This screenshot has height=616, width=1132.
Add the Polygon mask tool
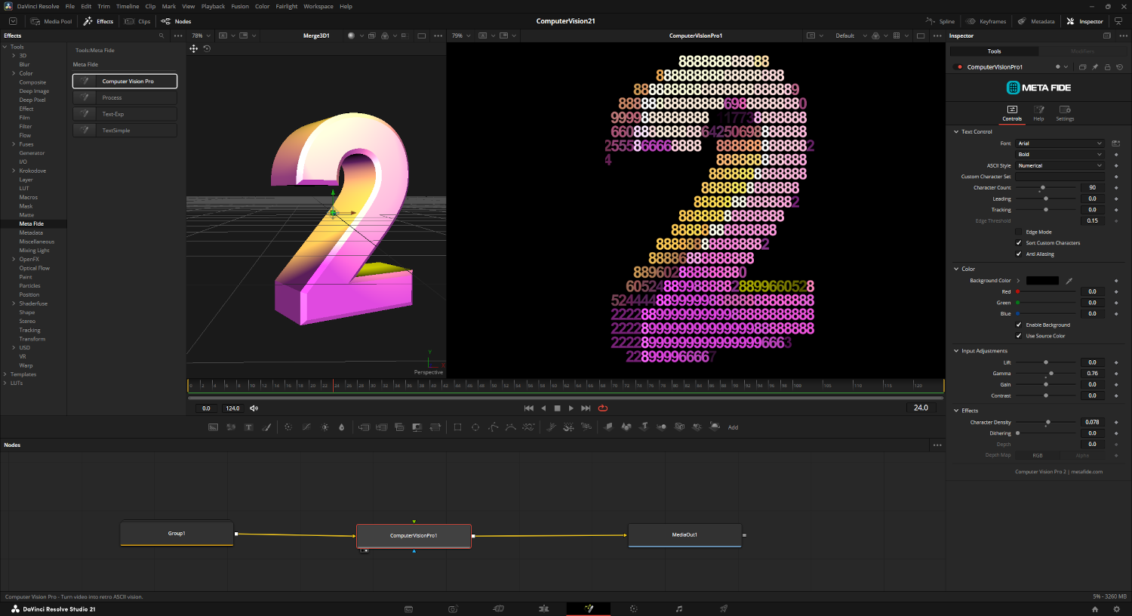[493, 427]
